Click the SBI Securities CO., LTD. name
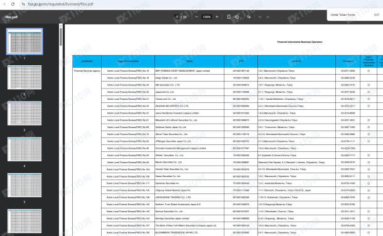Screen dimensions: 383x236 168,85
